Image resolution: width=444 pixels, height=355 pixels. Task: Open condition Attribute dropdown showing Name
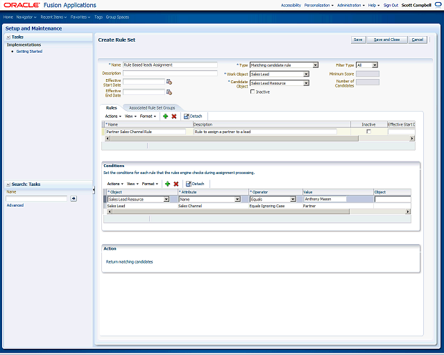point(237,199)
